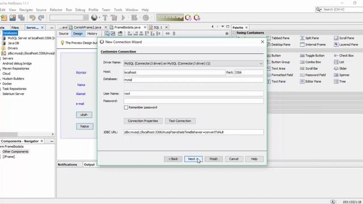Switch to the ContohFrame2.java tab
This screenshot has width=363, height=204.
point(87,27)
